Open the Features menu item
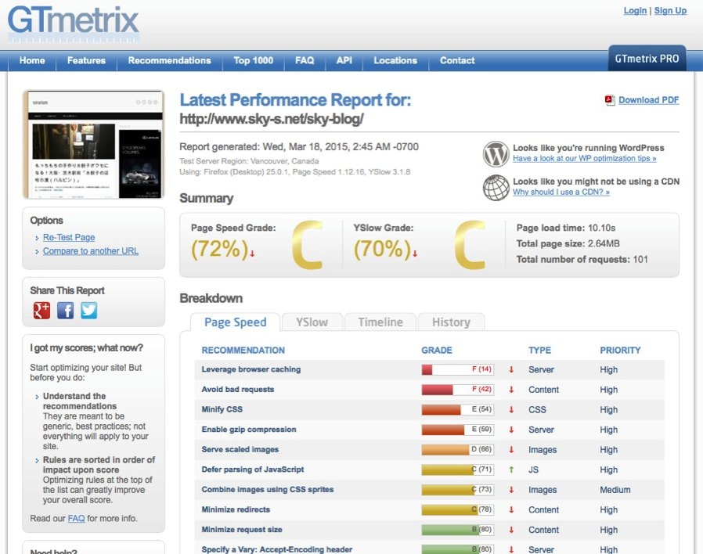 (x=86, y=60)
